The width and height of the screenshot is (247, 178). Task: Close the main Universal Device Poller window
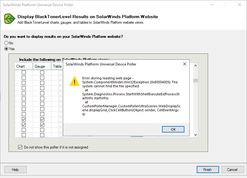[x=240, y=5]
